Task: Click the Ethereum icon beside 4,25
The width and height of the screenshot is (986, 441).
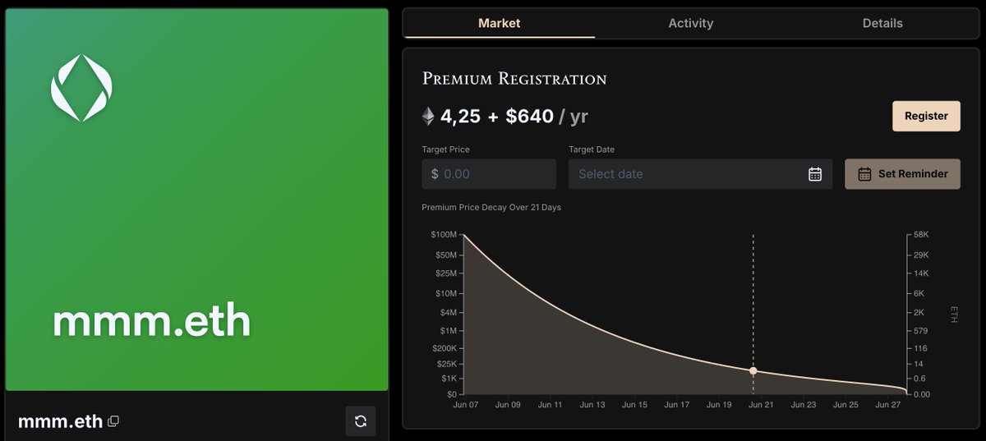Action: [428, 117]
